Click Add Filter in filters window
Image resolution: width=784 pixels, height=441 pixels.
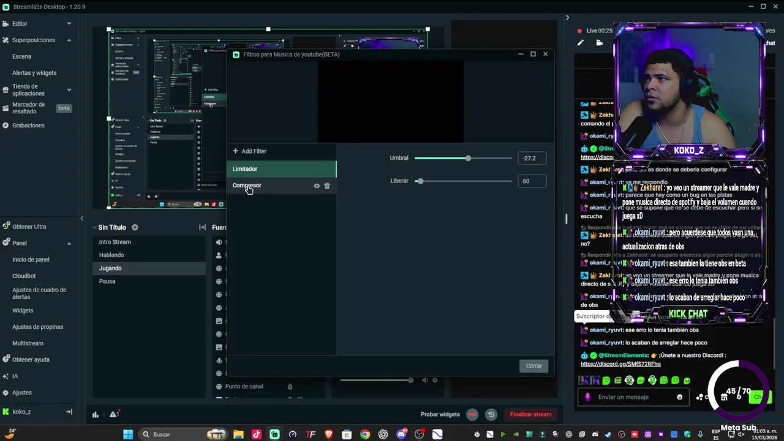(249, 151)
